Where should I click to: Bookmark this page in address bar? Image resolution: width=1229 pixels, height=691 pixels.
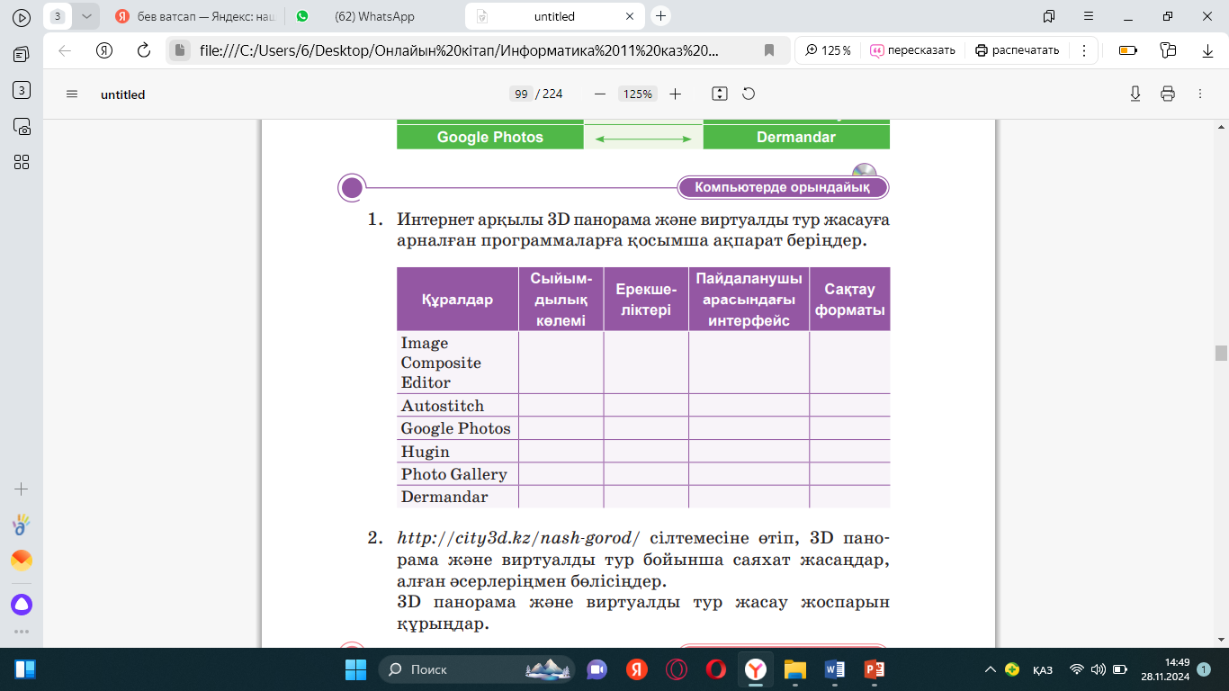pos(769,50)
